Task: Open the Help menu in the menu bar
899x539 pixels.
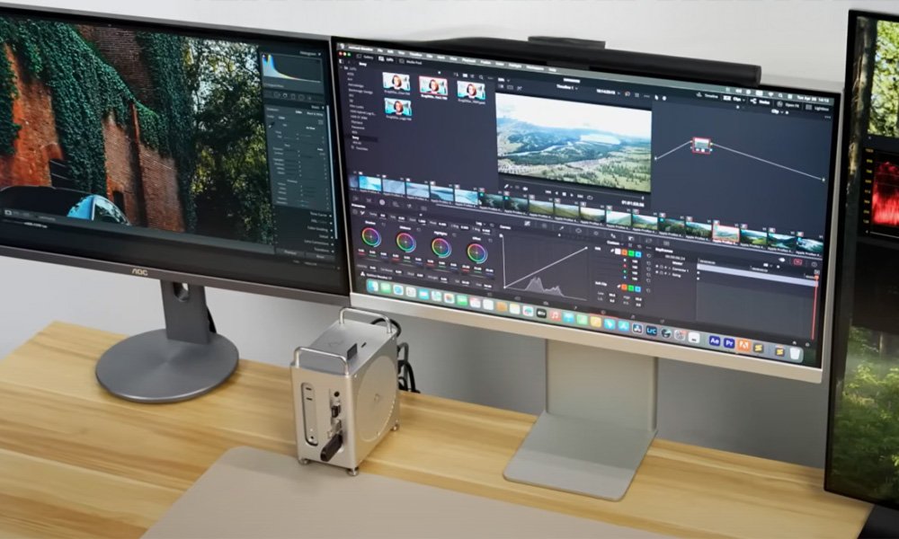Action: (x=552, y=69)
